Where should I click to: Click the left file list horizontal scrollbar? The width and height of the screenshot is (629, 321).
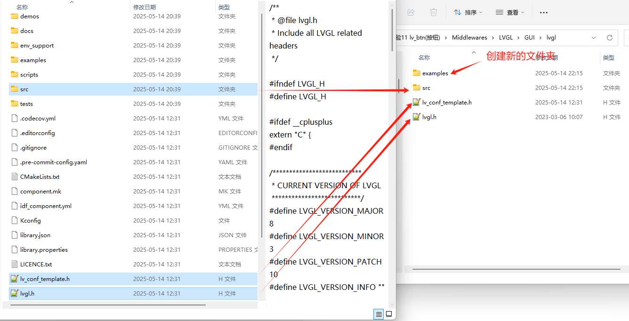pyautogui.click(x=108, y=305)
